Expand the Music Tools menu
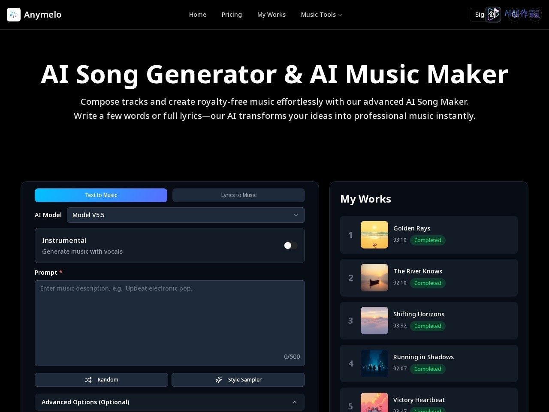The image size is (549, 412). click(321, 15)
